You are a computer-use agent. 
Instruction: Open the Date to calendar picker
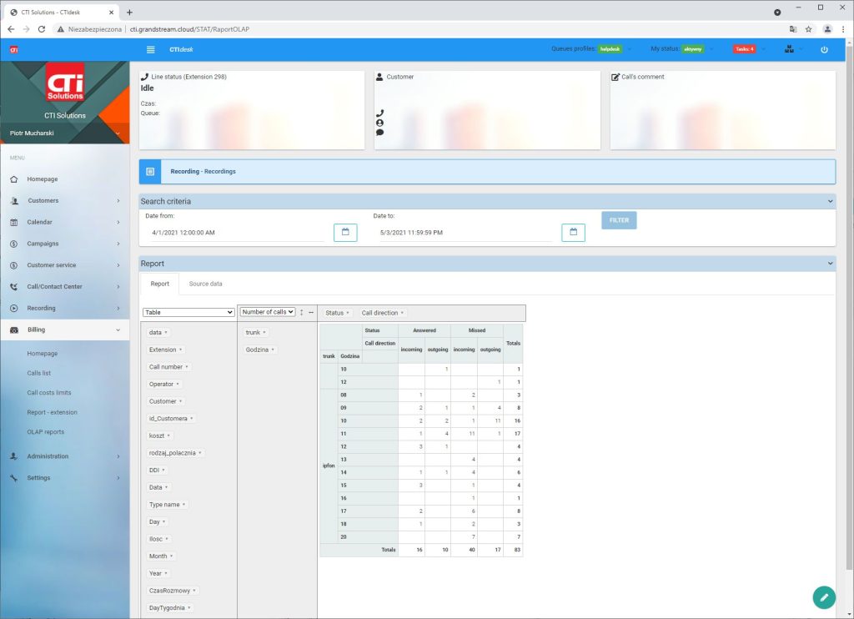(573, 233)
